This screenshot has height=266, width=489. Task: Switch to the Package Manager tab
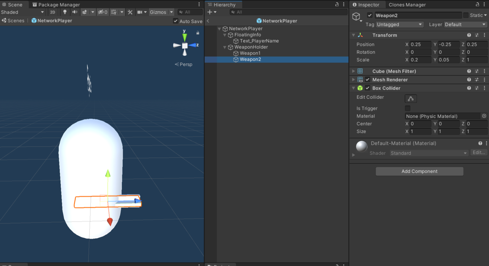coord(56,4)
